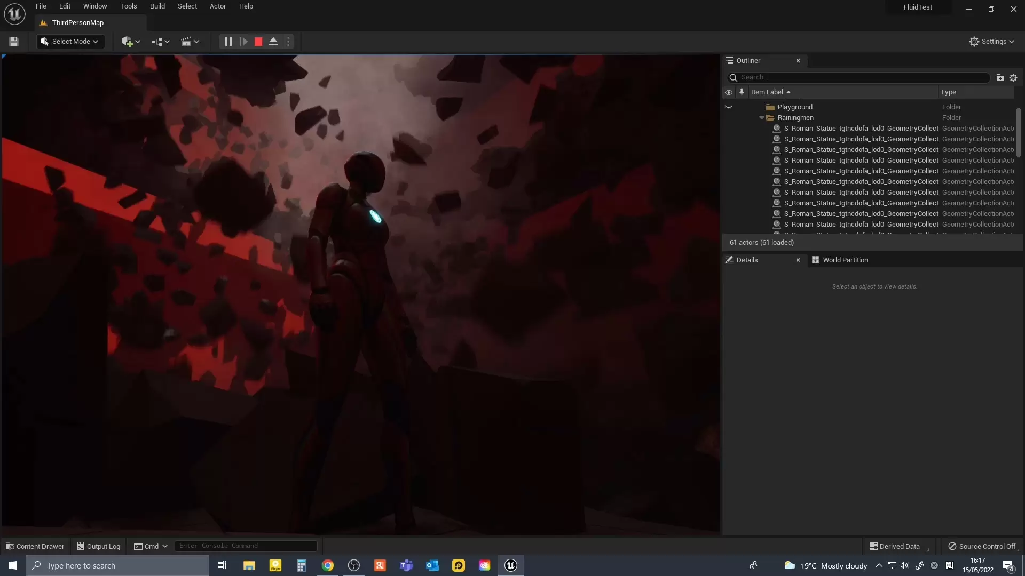Open the Select Mode dropdown
The width and height of the screenshot is (1025, 576).
[70, 42]
